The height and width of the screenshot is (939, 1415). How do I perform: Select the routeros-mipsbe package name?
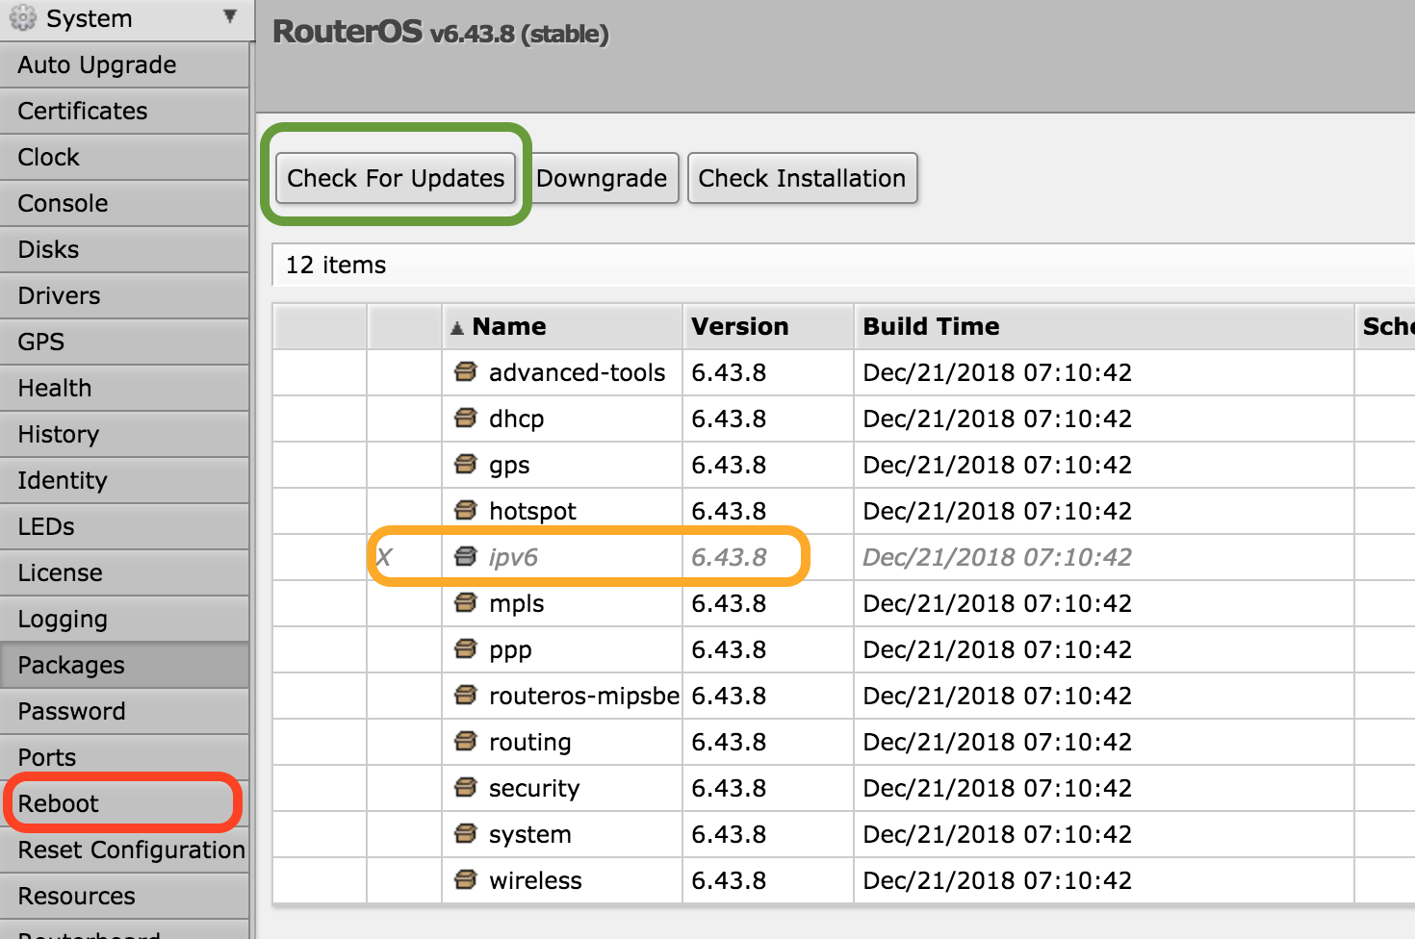(x=583, y=696)
